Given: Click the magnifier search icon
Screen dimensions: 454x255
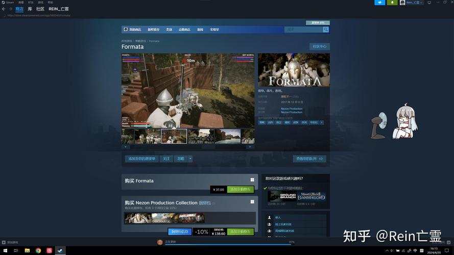Looking at the screenshot, I should pos(326,30).
